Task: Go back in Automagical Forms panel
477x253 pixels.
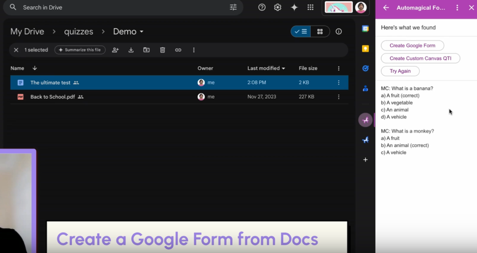Action: pos(386,8)
